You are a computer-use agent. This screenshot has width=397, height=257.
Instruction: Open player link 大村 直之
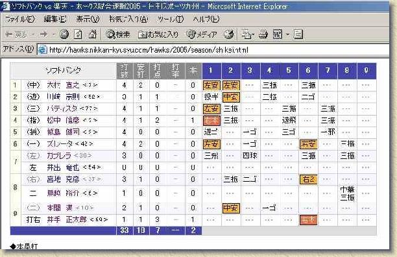[x=63, y=85]
